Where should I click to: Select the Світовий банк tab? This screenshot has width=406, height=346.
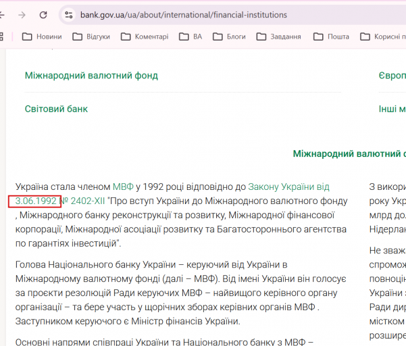coord(56,109)
